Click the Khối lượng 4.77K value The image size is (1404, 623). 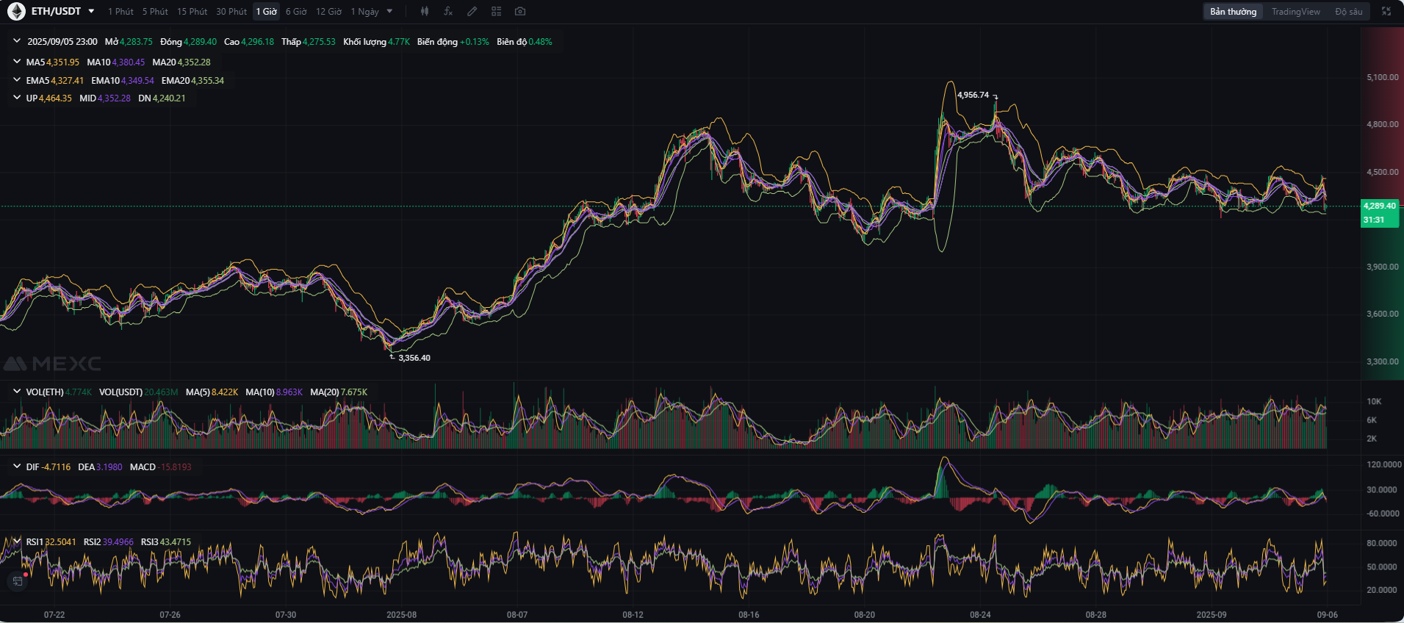pyautogui.click(x=399, y=42)
